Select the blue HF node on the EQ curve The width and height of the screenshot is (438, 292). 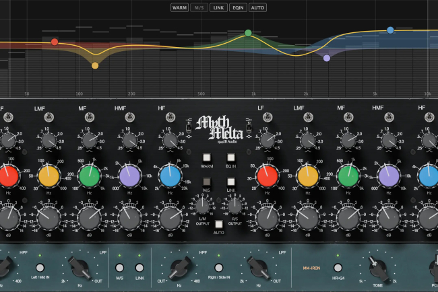(x=390, y=30)
